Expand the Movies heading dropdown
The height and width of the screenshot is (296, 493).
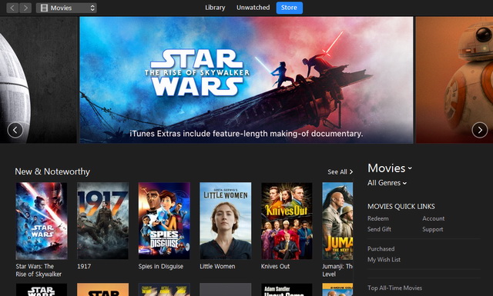coord(390,168)
